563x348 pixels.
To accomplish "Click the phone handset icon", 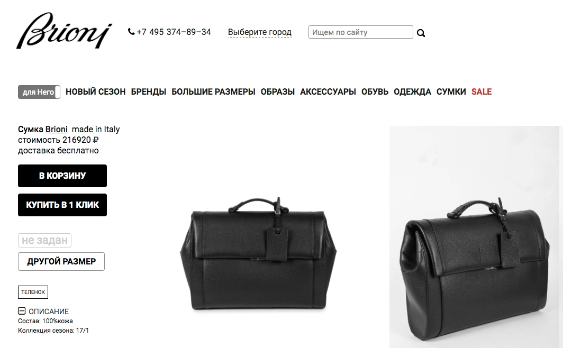I will [131, 32].
